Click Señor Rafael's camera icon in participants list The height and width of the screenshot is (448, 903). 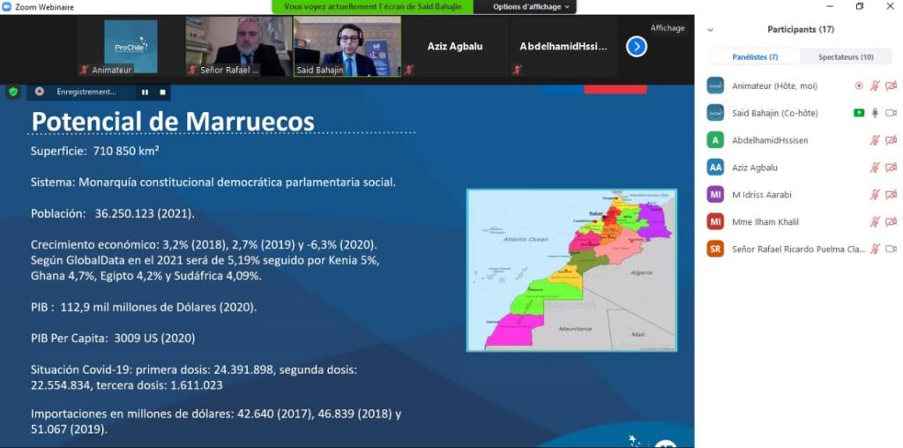(891, 250)
